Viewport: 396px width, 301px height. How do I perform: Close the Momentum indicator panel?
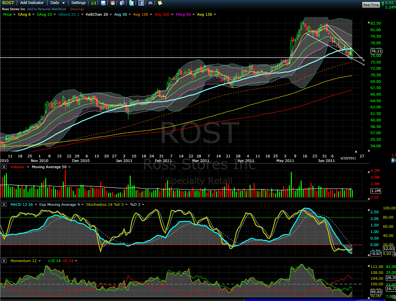click(x=4, y=261)
